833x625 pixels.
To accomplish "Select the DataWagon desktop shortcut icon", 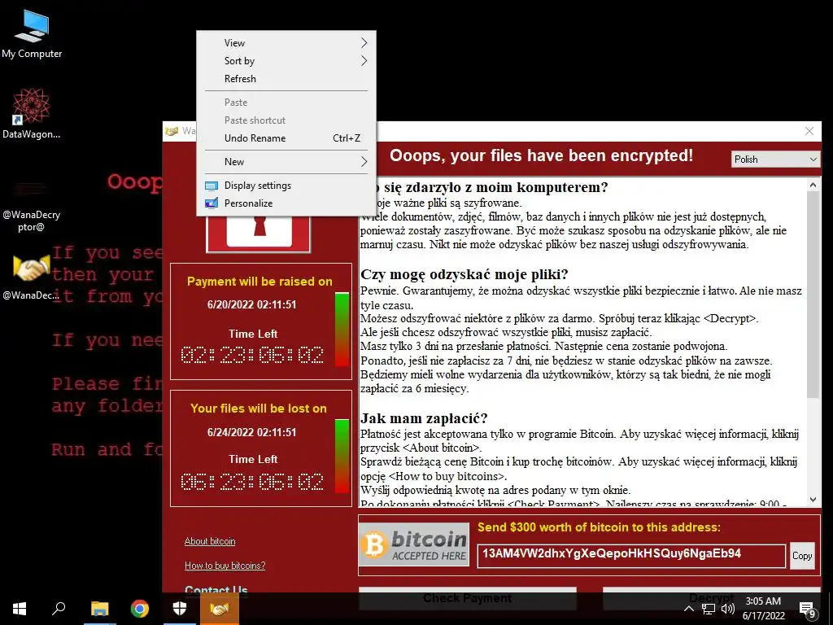I will coord(32,113).
